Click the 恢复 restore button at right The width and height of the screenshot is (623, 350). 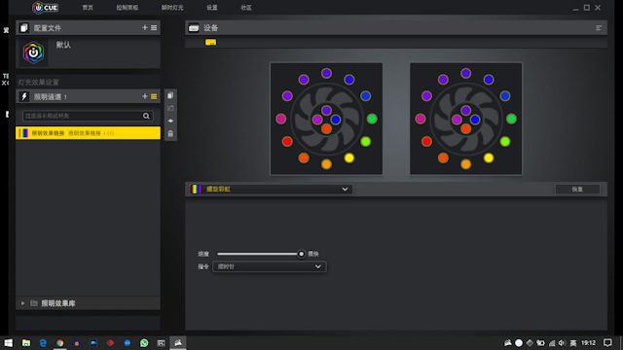[577, 190]
